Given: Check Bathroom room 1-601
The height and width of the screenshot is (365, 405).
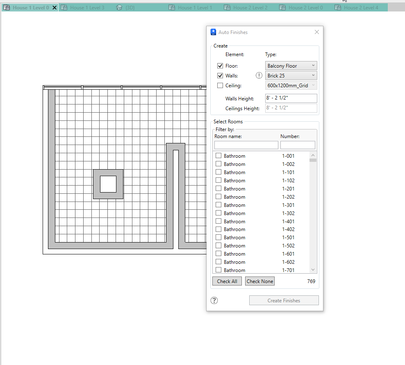Looking at the screenshot, I should [218, 254].
